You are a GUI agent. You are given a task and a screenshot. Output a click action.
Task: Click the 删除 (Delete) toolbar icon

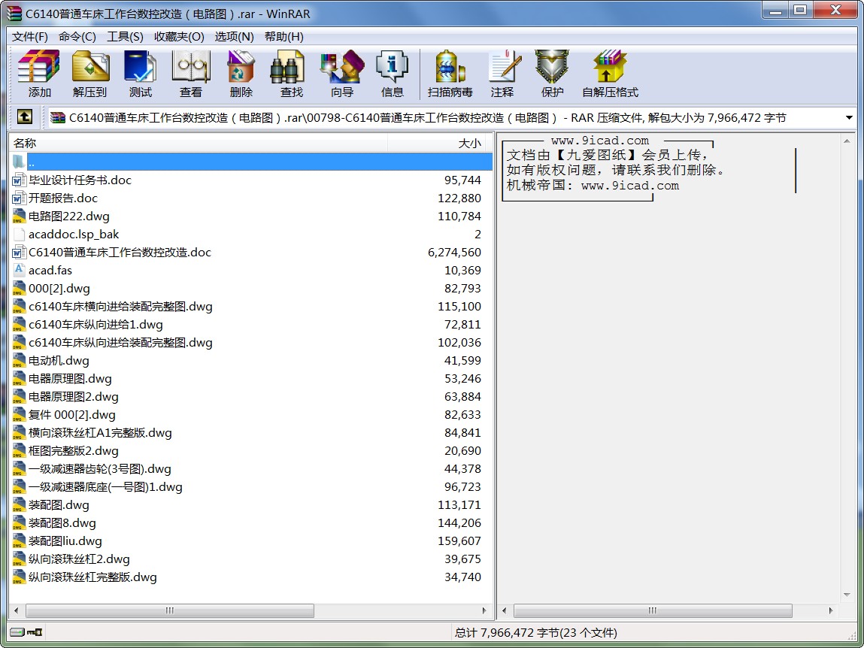(x=241, y=67)
